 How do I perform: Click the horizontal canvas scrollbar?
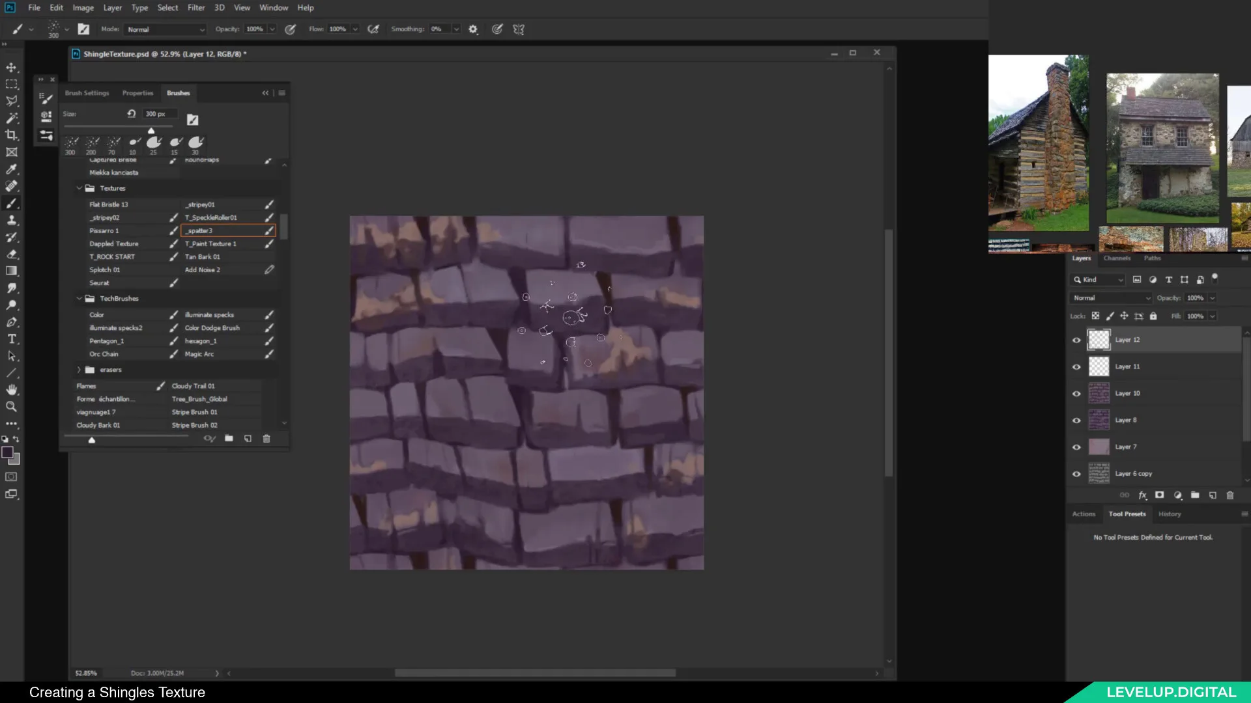tap(535, 673)
